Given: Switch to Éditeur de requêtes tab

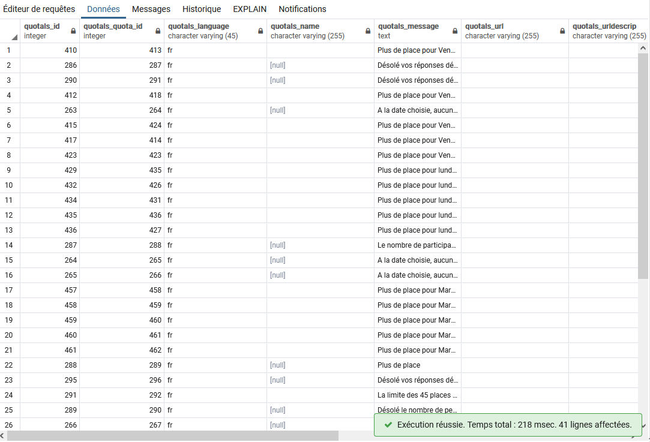Looking at the screenshot, I should tap(39, 9).
